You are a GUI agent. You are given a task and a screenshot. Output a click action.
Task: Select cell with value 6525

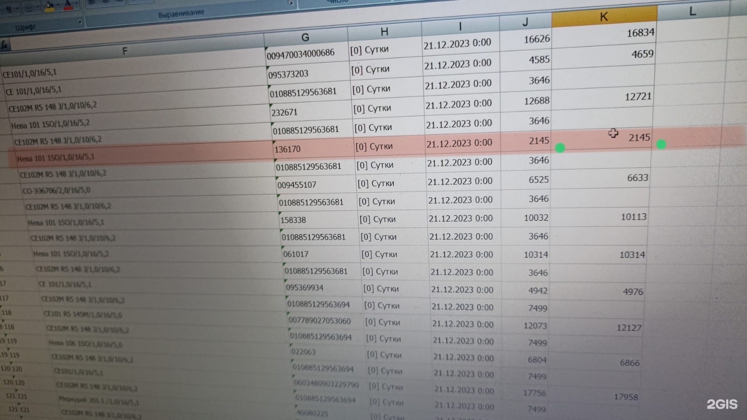point(525,179)
